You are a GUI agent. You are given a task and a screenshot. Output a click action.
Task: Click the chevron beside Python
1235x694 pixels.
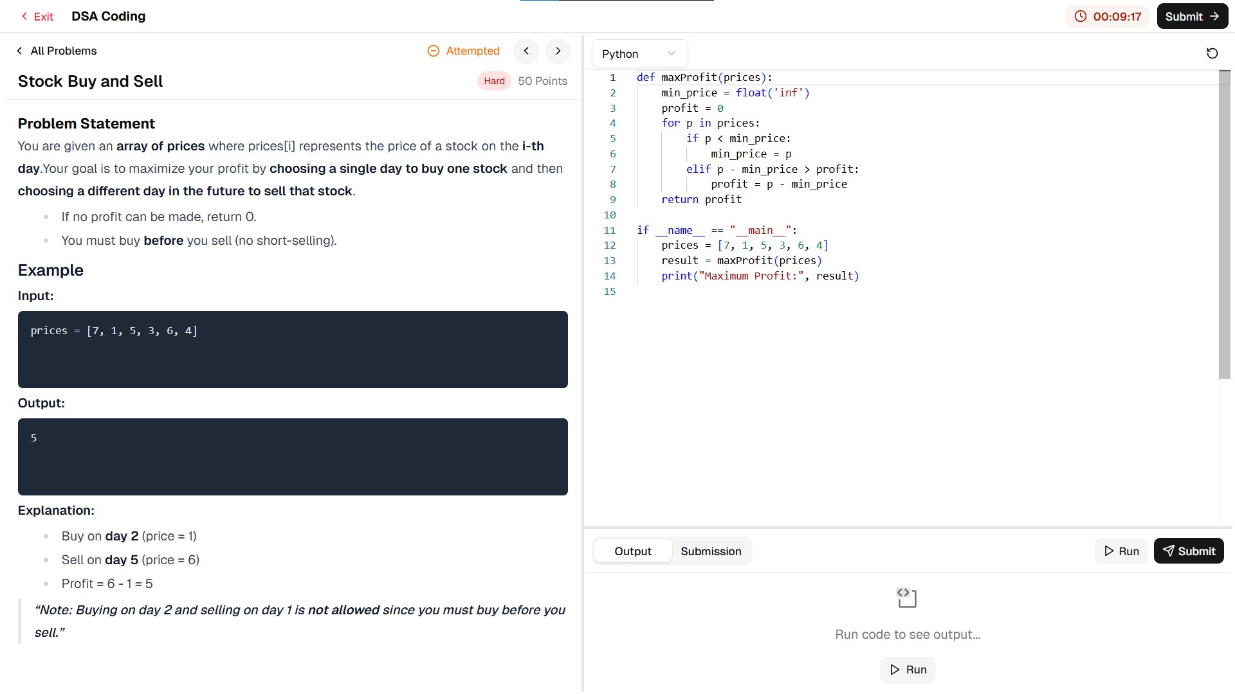[x=672, y=54]
